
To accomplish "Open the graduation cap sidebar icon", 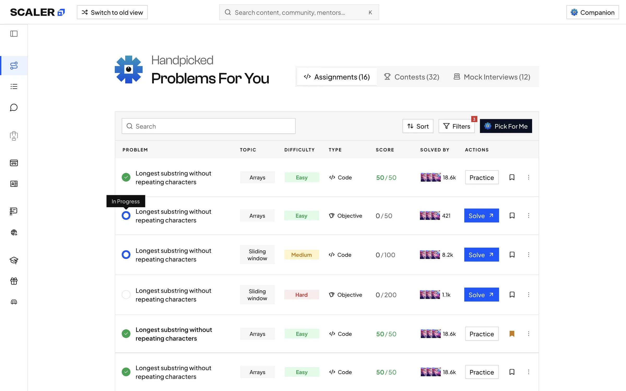I will (x=14, y=260).
